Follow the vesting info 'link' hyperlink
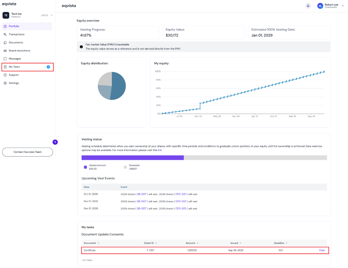 pyautogui.click(x=160, y=150)
